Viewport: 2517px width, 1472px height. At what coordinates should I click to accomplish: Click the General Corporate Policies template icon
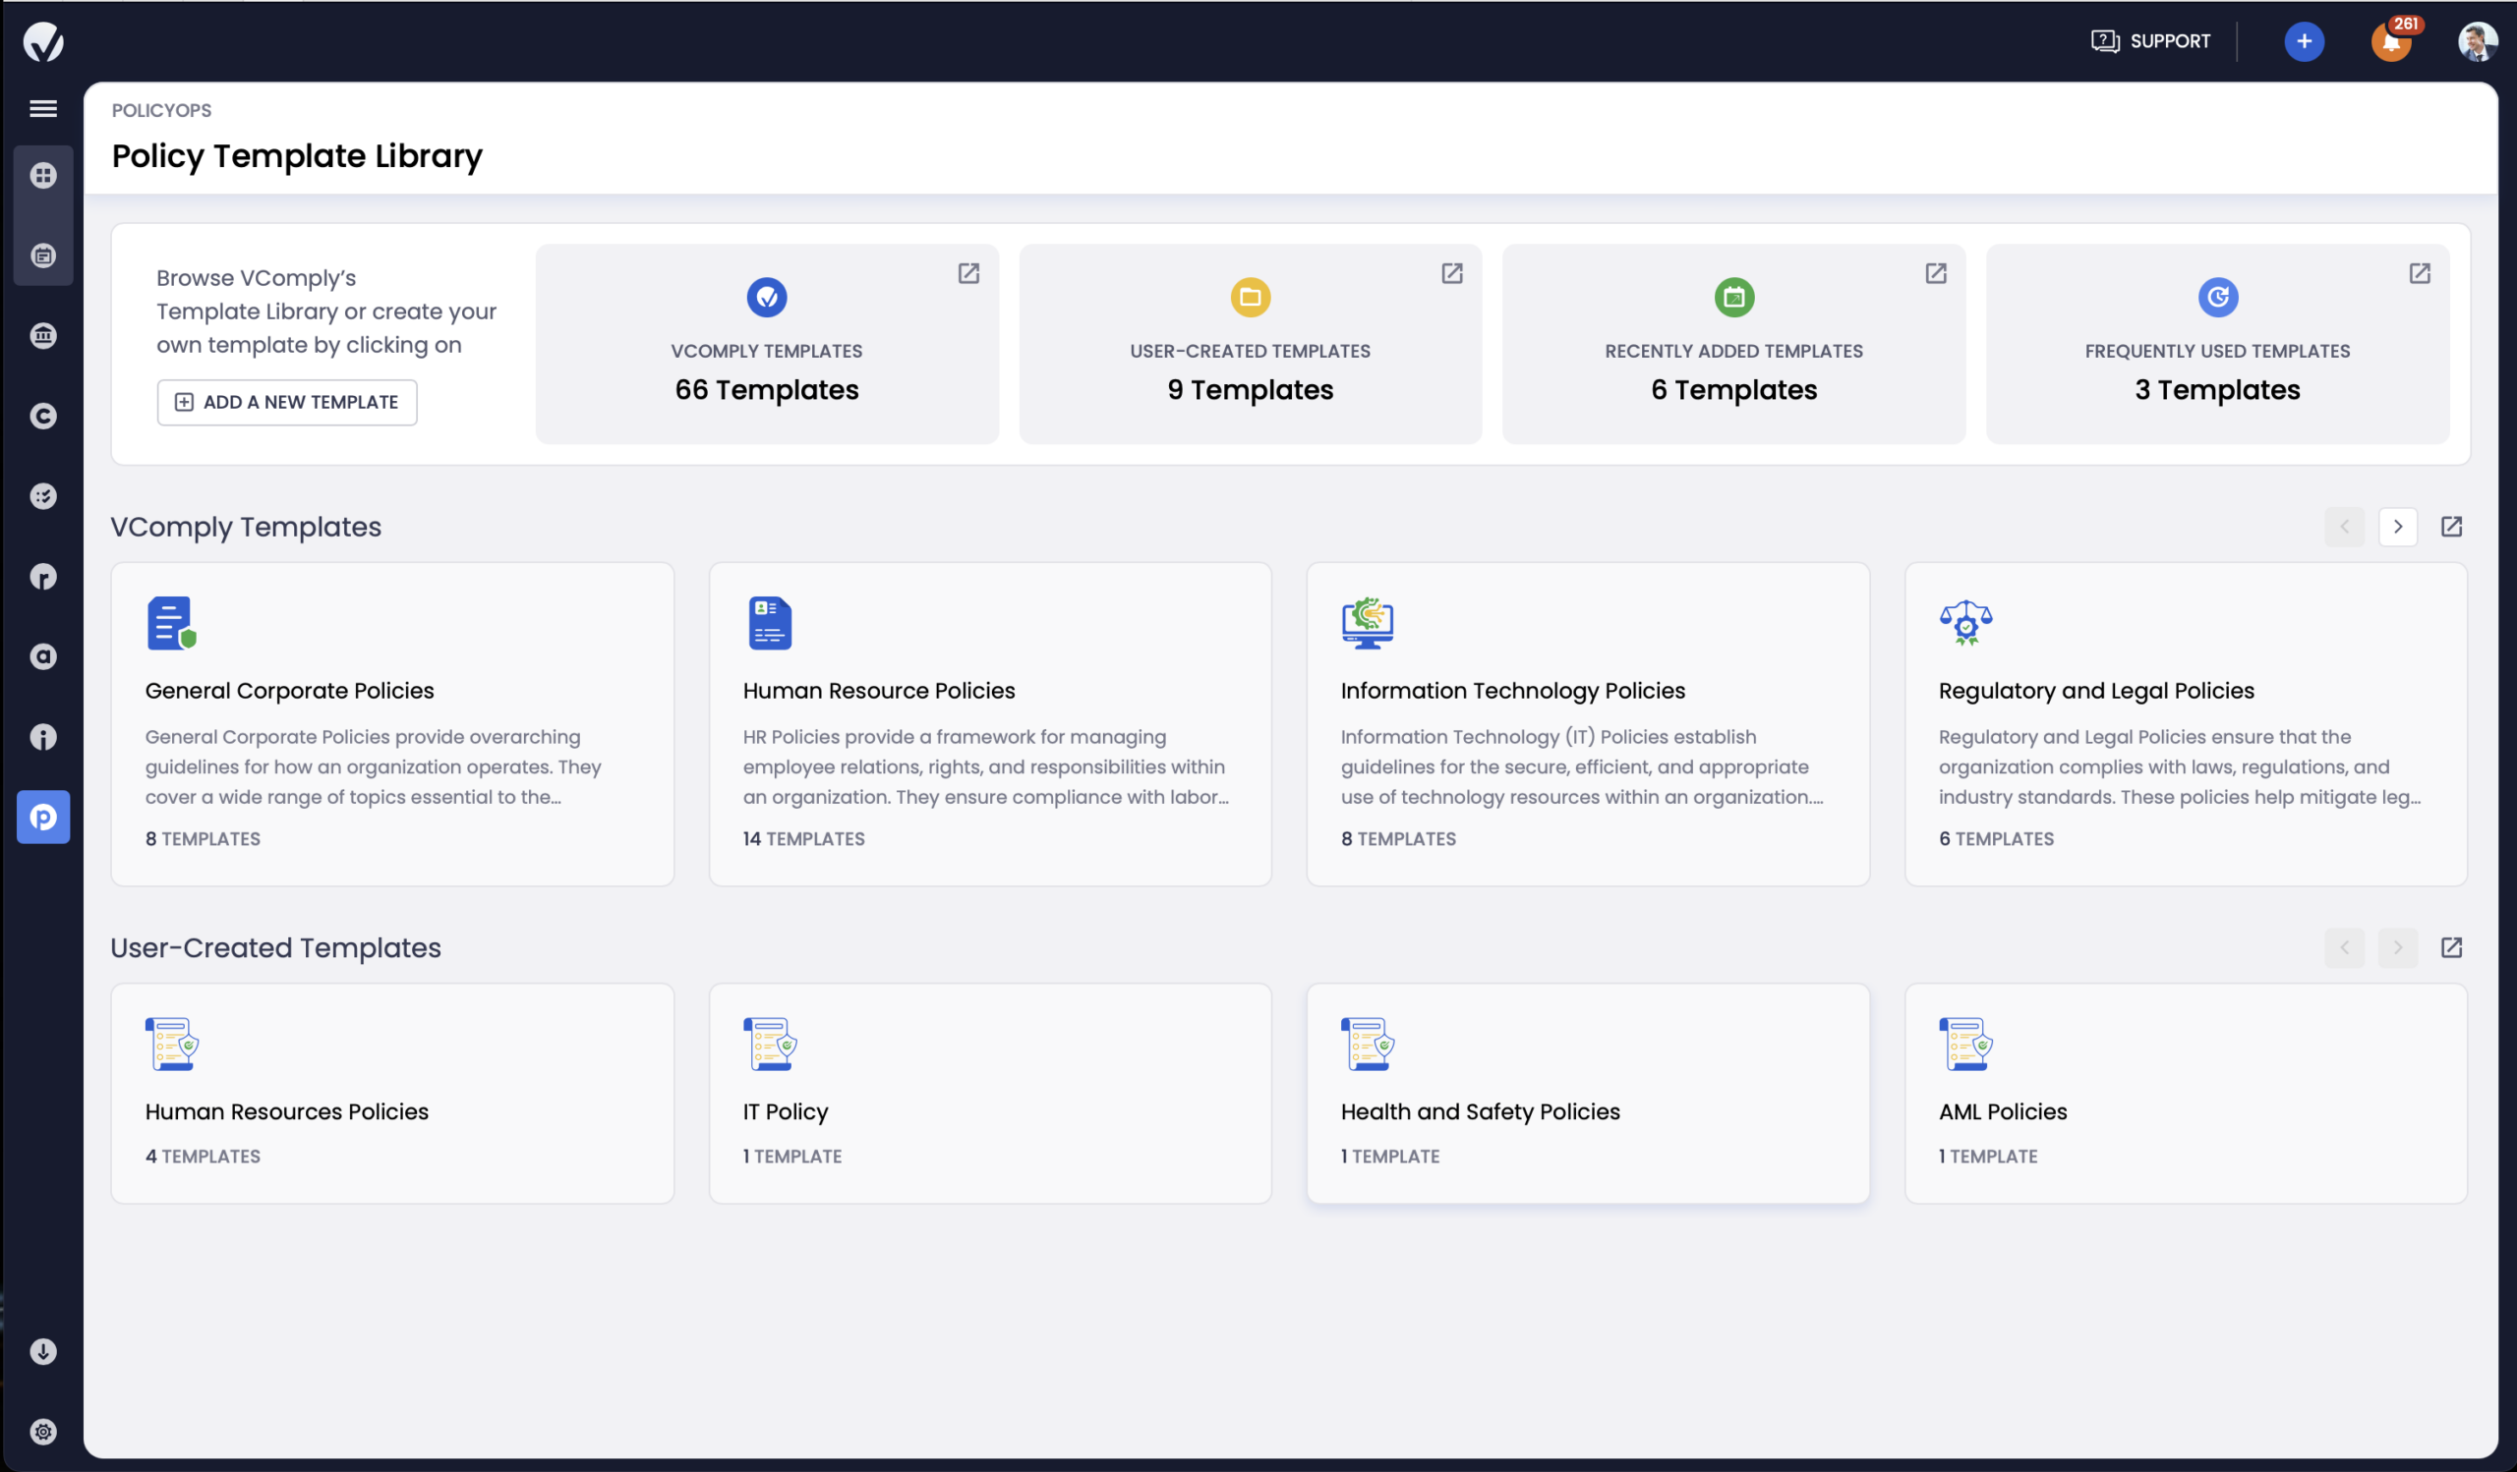click(x=170, y=620)
